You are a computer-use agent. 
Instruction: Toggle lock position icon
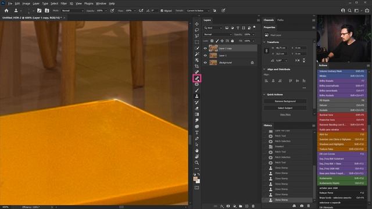222,41
